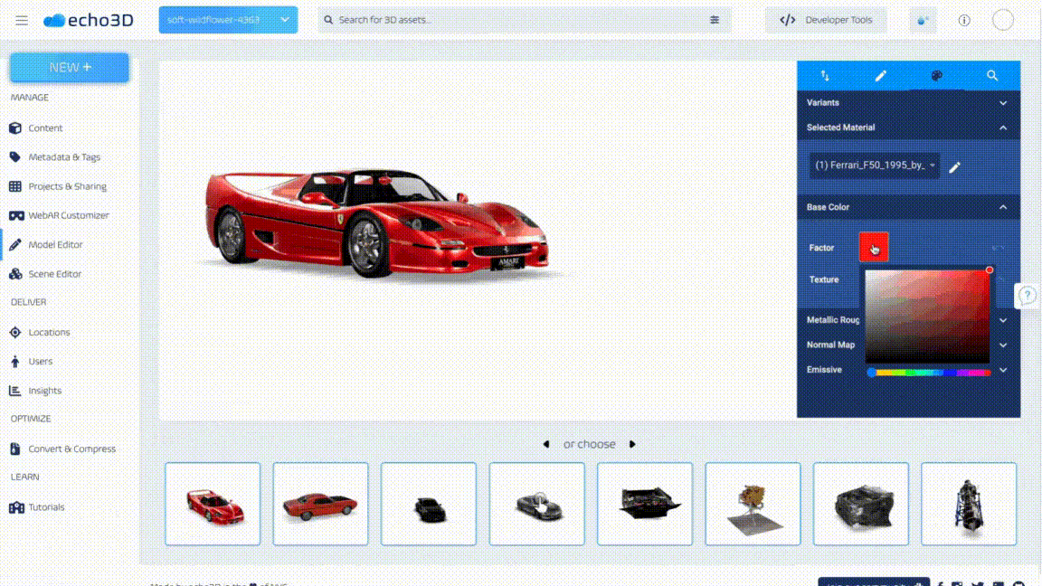
Task: Open the hamburger navigation menu
Action: click(x=22, y=21)
